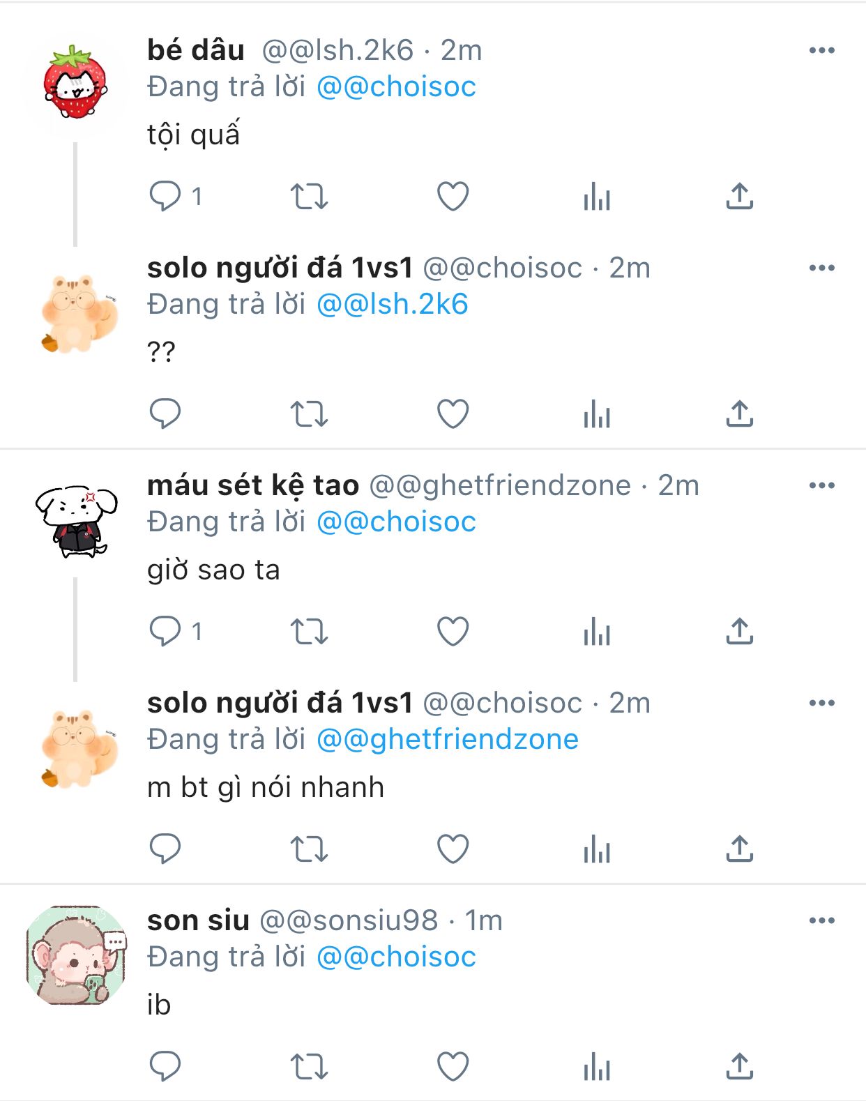Like the "??" reply from choisoc
Image resolution: width=866 pixels, height=1101 pixels.
[453, 413]
